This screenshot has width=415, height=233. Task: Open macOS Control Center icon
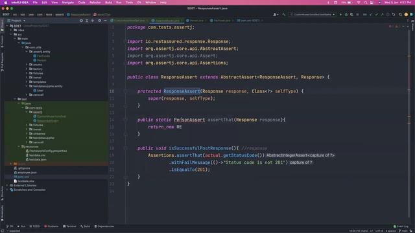tap(372, 3)
